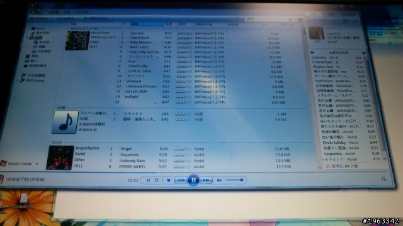403x226 pixels.
Task: Select the jama playlist library item
Action: tap(38, 28)
